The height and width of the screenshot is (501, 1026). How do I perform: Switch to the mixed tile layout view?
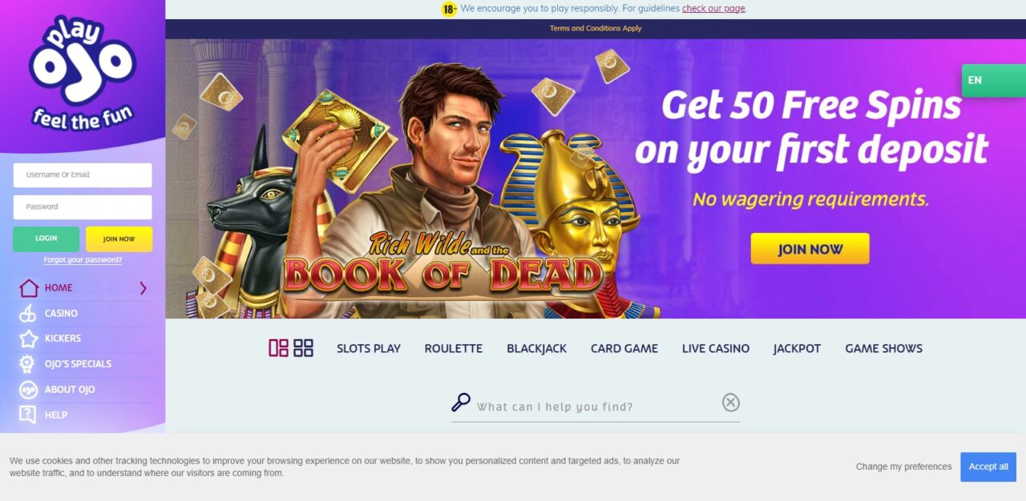tap(278, 347)
